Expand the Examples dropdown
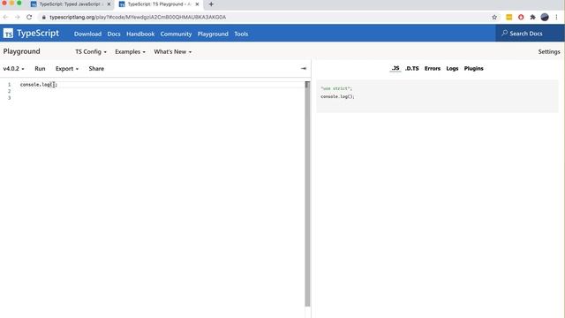 coord(130,51)
